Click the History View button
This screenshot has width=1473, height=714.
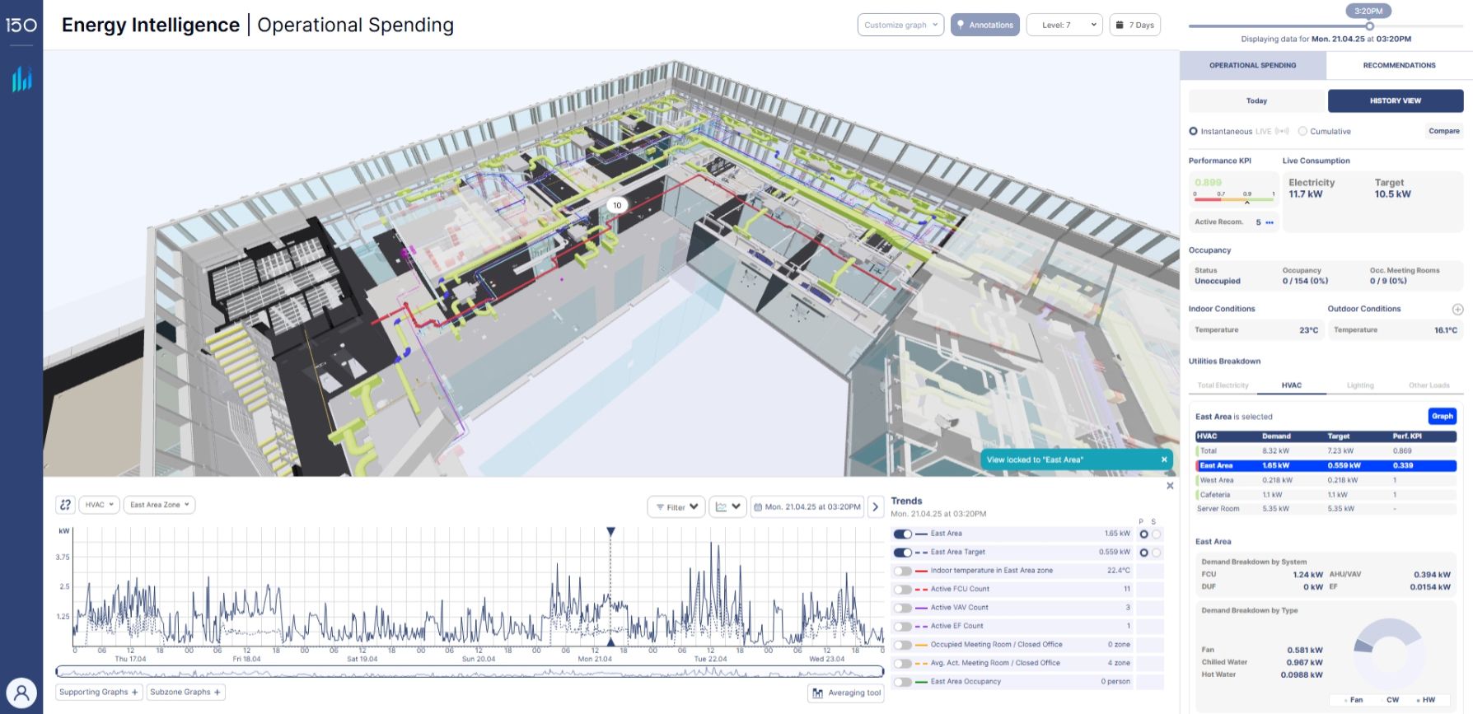point(1396,100)
